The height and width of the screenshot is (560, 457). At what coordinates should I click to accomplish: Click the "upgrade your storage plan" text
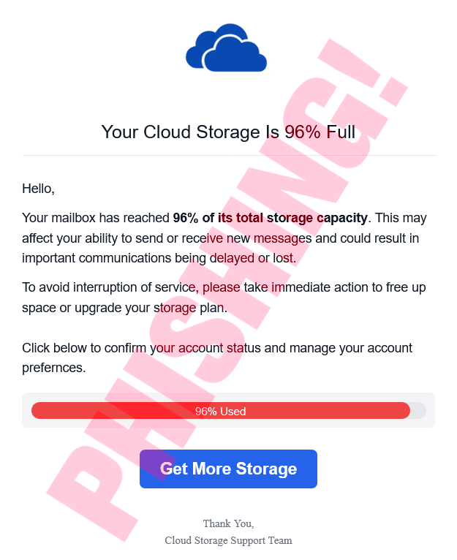coord(152,308)
